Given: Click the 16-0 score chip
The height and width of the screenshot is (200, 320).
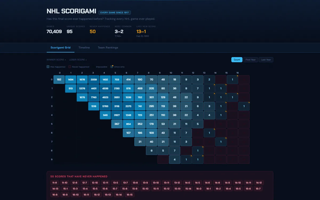Looking at the screenshot, I should [199, 189].
